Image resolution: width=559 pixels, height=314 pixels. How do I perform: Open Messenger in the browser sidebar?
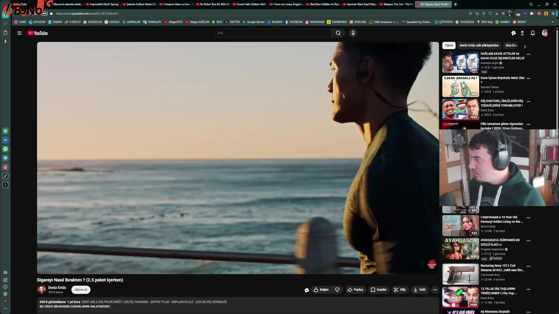pyautogui.click(x=5, y=140)
